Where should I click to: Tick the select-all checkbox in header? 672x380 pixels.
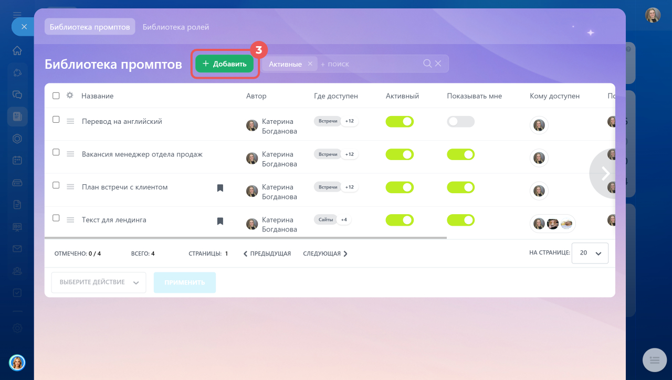click(56, 96)
